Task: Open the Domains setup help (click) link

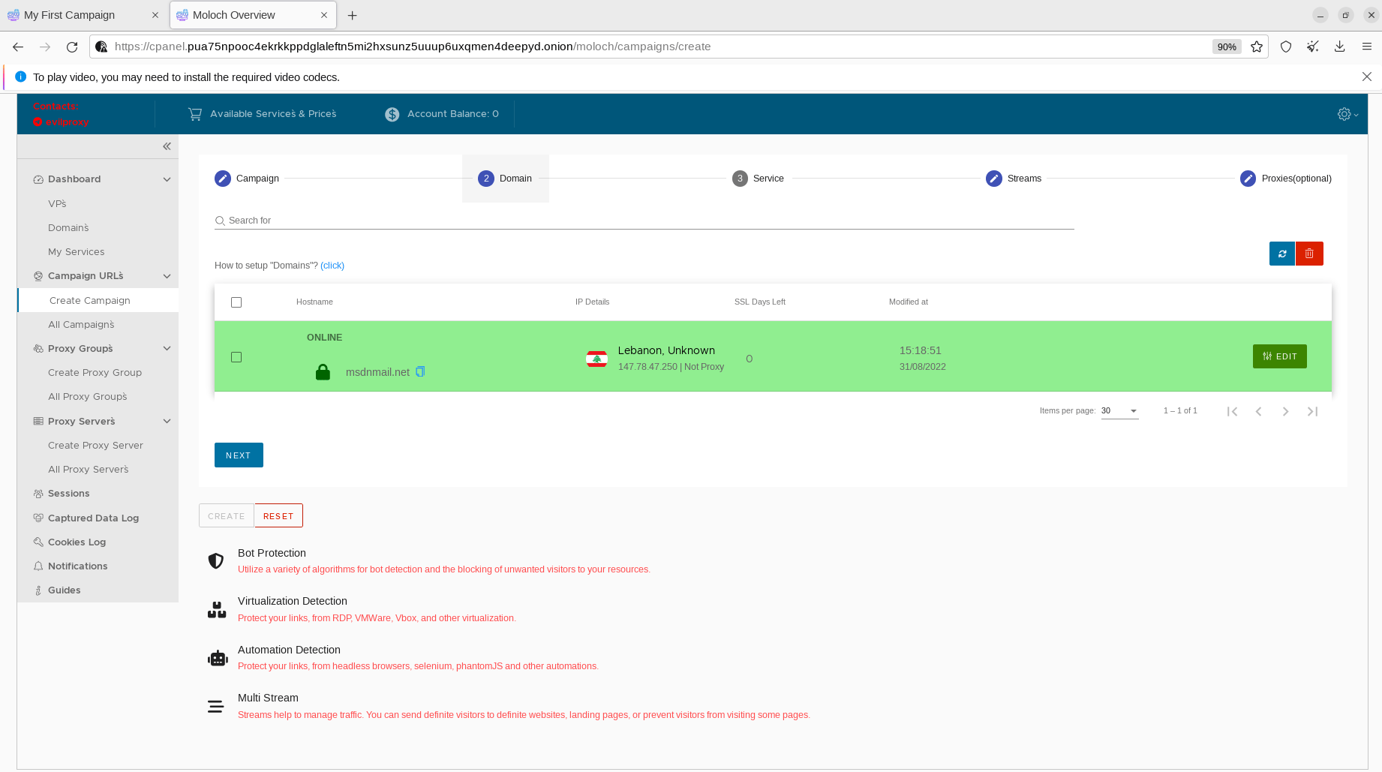Action: point(332,266)
